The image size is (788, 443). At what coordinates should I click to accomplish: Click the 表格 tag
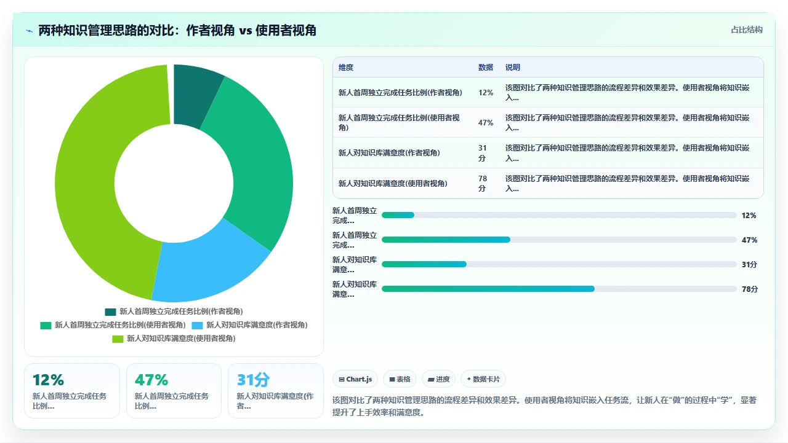tap(400, 379)
